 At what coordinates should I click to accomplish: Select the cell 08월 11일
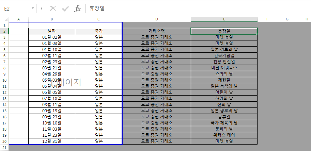[x=52, y=104]
